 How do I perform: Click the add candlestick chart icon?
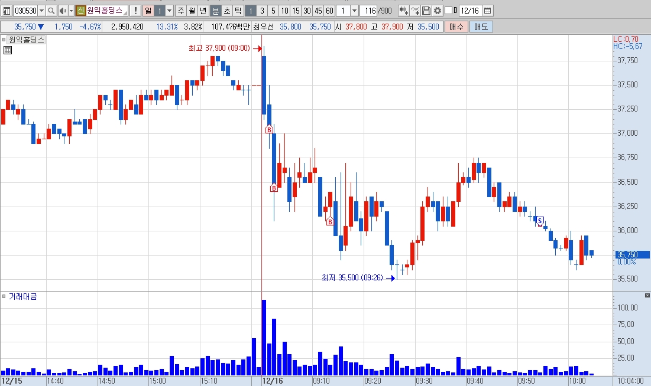403,11
